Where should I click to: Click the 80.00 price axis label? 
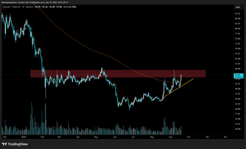tap(238, 28)
